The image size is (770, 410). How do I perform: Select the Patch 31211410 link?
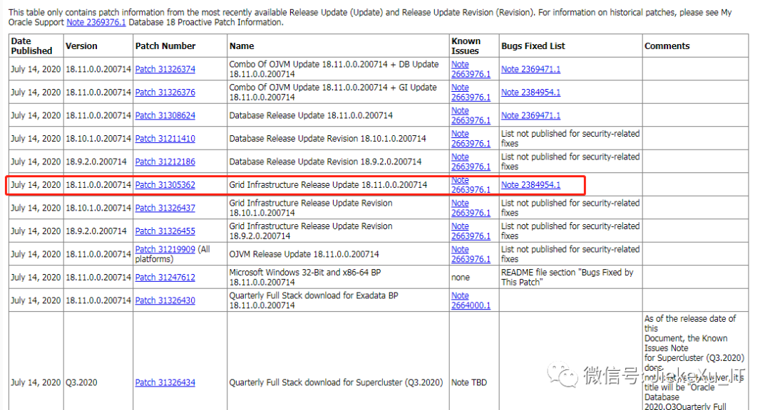165,139
